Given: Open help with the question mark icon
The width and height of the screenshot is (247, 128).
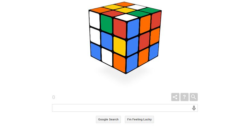Looking at the screenshot, I should [184, 97].
